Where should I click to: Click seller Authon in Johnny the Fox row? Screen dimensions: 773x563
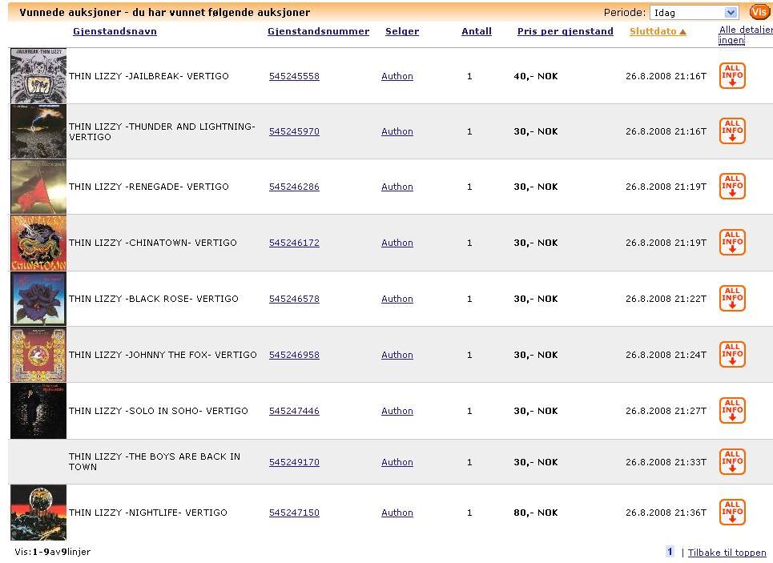pos(397,355)
